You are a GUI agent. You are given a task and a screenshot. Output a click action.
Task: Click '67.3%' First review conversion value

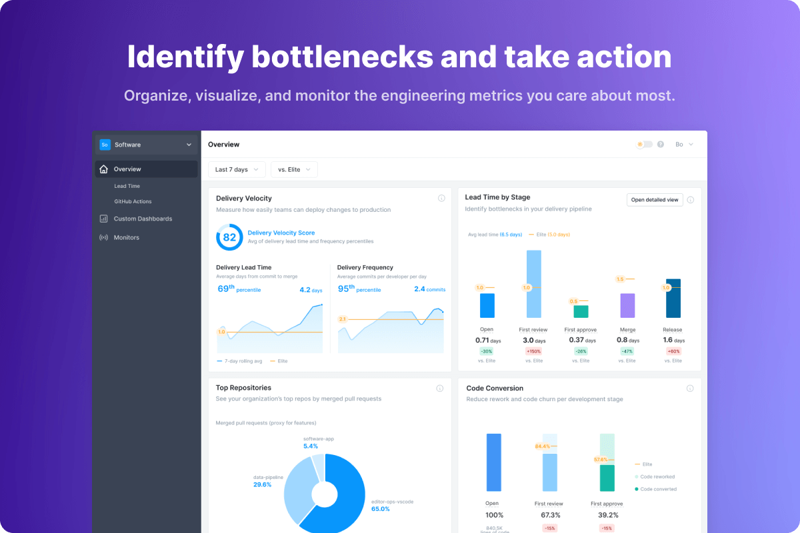coord(550,515)
